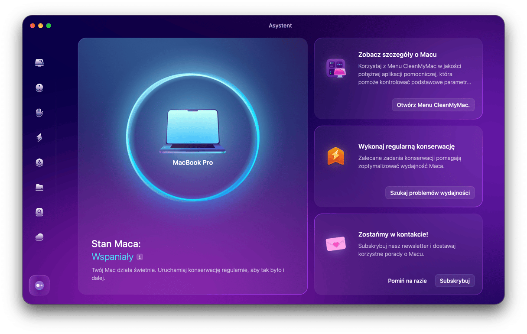
Task: Select the Files folder icon in sidebar
Action: (x=39, y=188)
